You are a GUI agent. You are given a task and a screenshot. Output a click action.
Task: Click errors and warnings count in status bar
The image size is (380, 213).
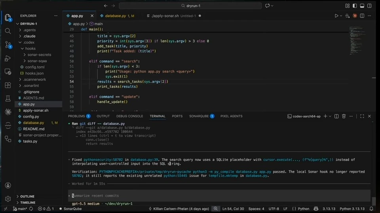click(x=46, y=209)
